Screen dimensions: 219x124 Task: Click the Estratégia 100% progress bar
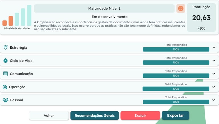(x=176, y=49)
